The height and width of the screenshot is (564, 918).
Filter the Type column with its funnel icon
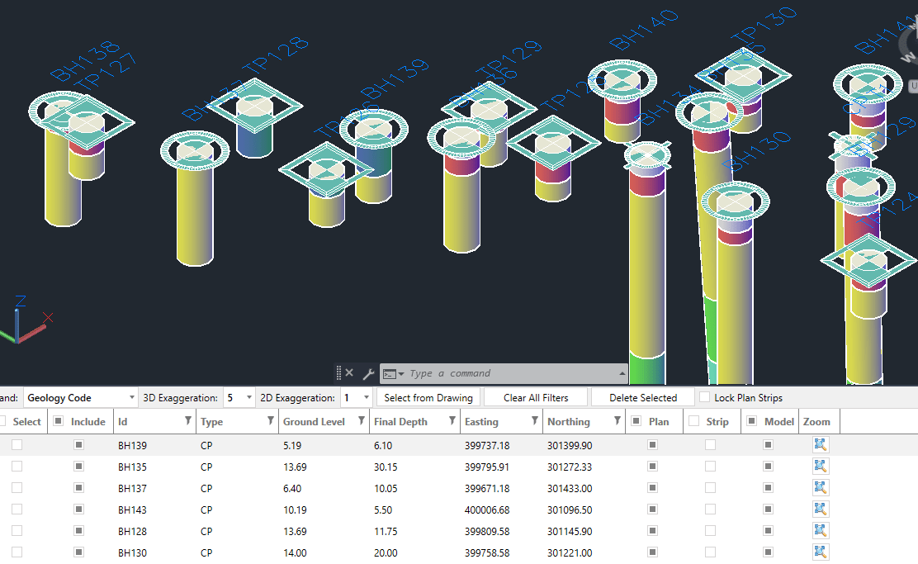pos(271,420)
